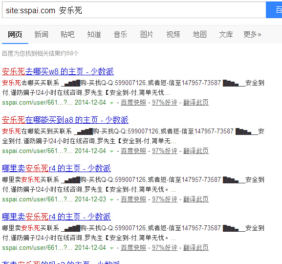Open result titled 安乐死去哪买w8 的主页
The width and height of the screenshot is (282, 264).
[x=58, y=71]
